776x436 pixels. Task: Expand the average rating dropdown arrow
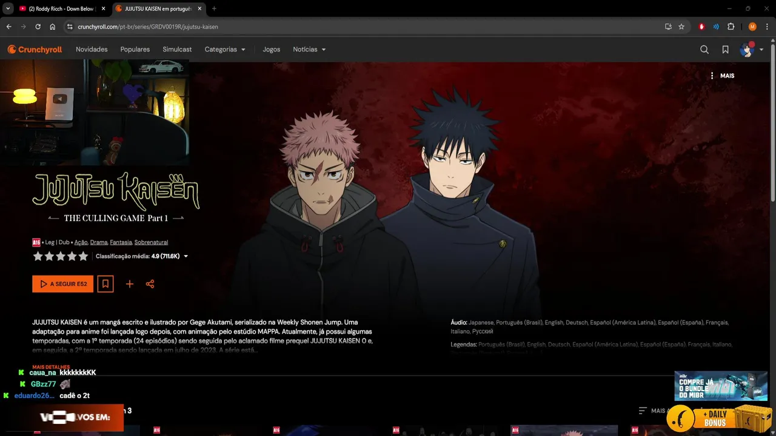[186, 256]
